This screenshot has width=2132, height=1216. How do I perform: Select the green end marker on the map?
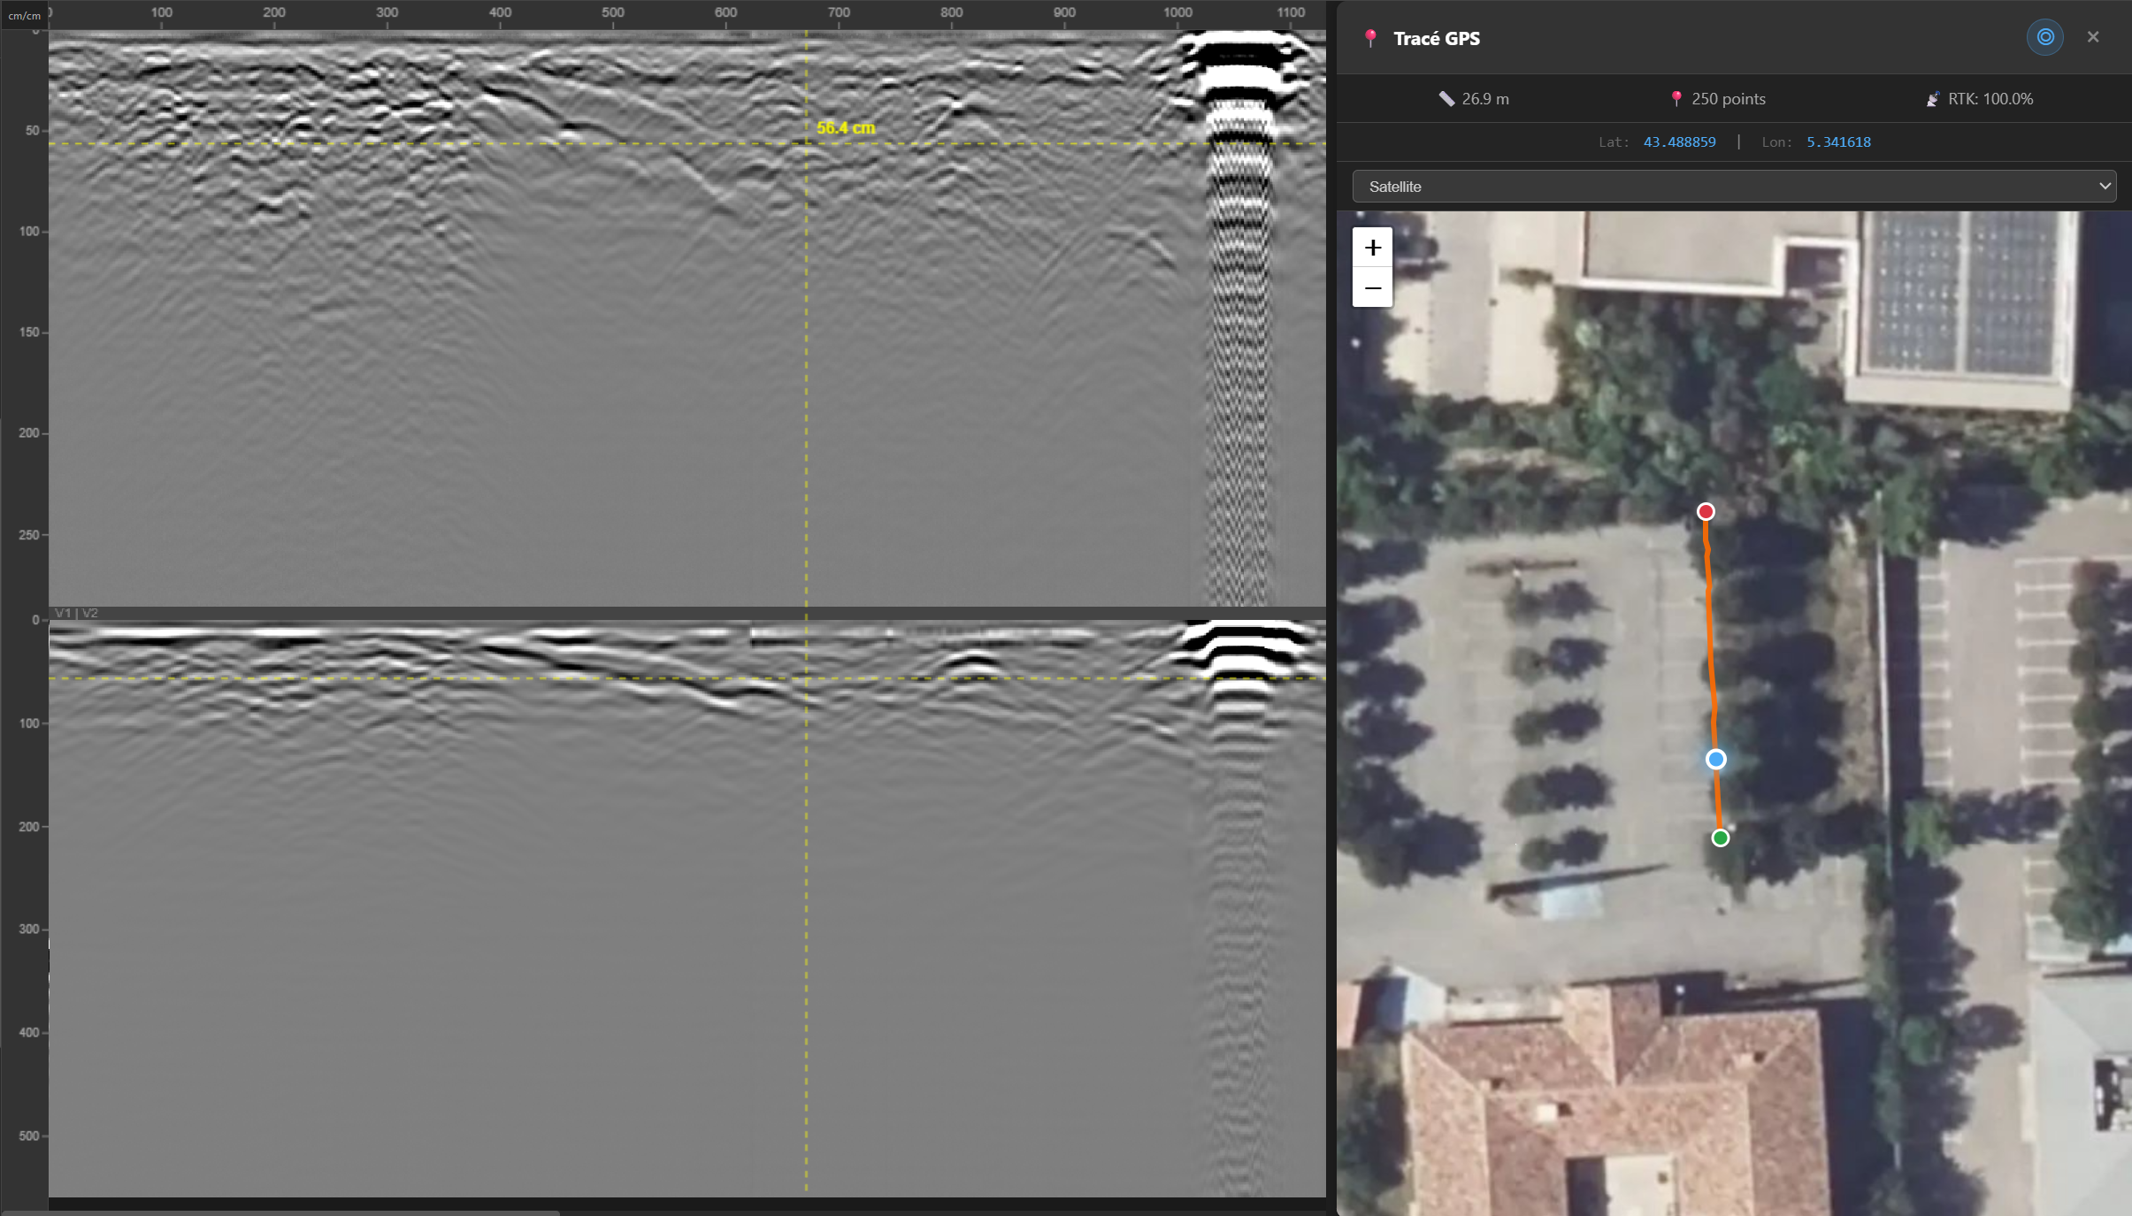[x=1720, y=837]
